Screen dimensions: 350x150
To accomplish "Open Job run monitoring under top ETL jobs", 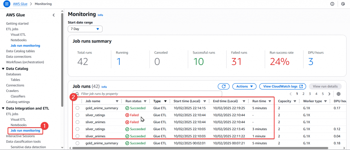I will coord(25,45).
